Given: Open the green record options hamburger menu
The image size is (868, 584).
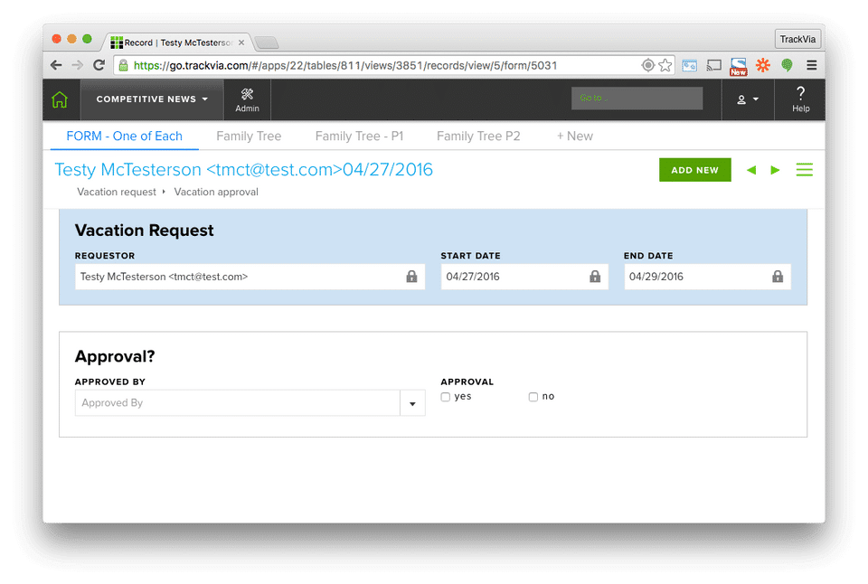Looking at the screenshot, I should (805, 170).
